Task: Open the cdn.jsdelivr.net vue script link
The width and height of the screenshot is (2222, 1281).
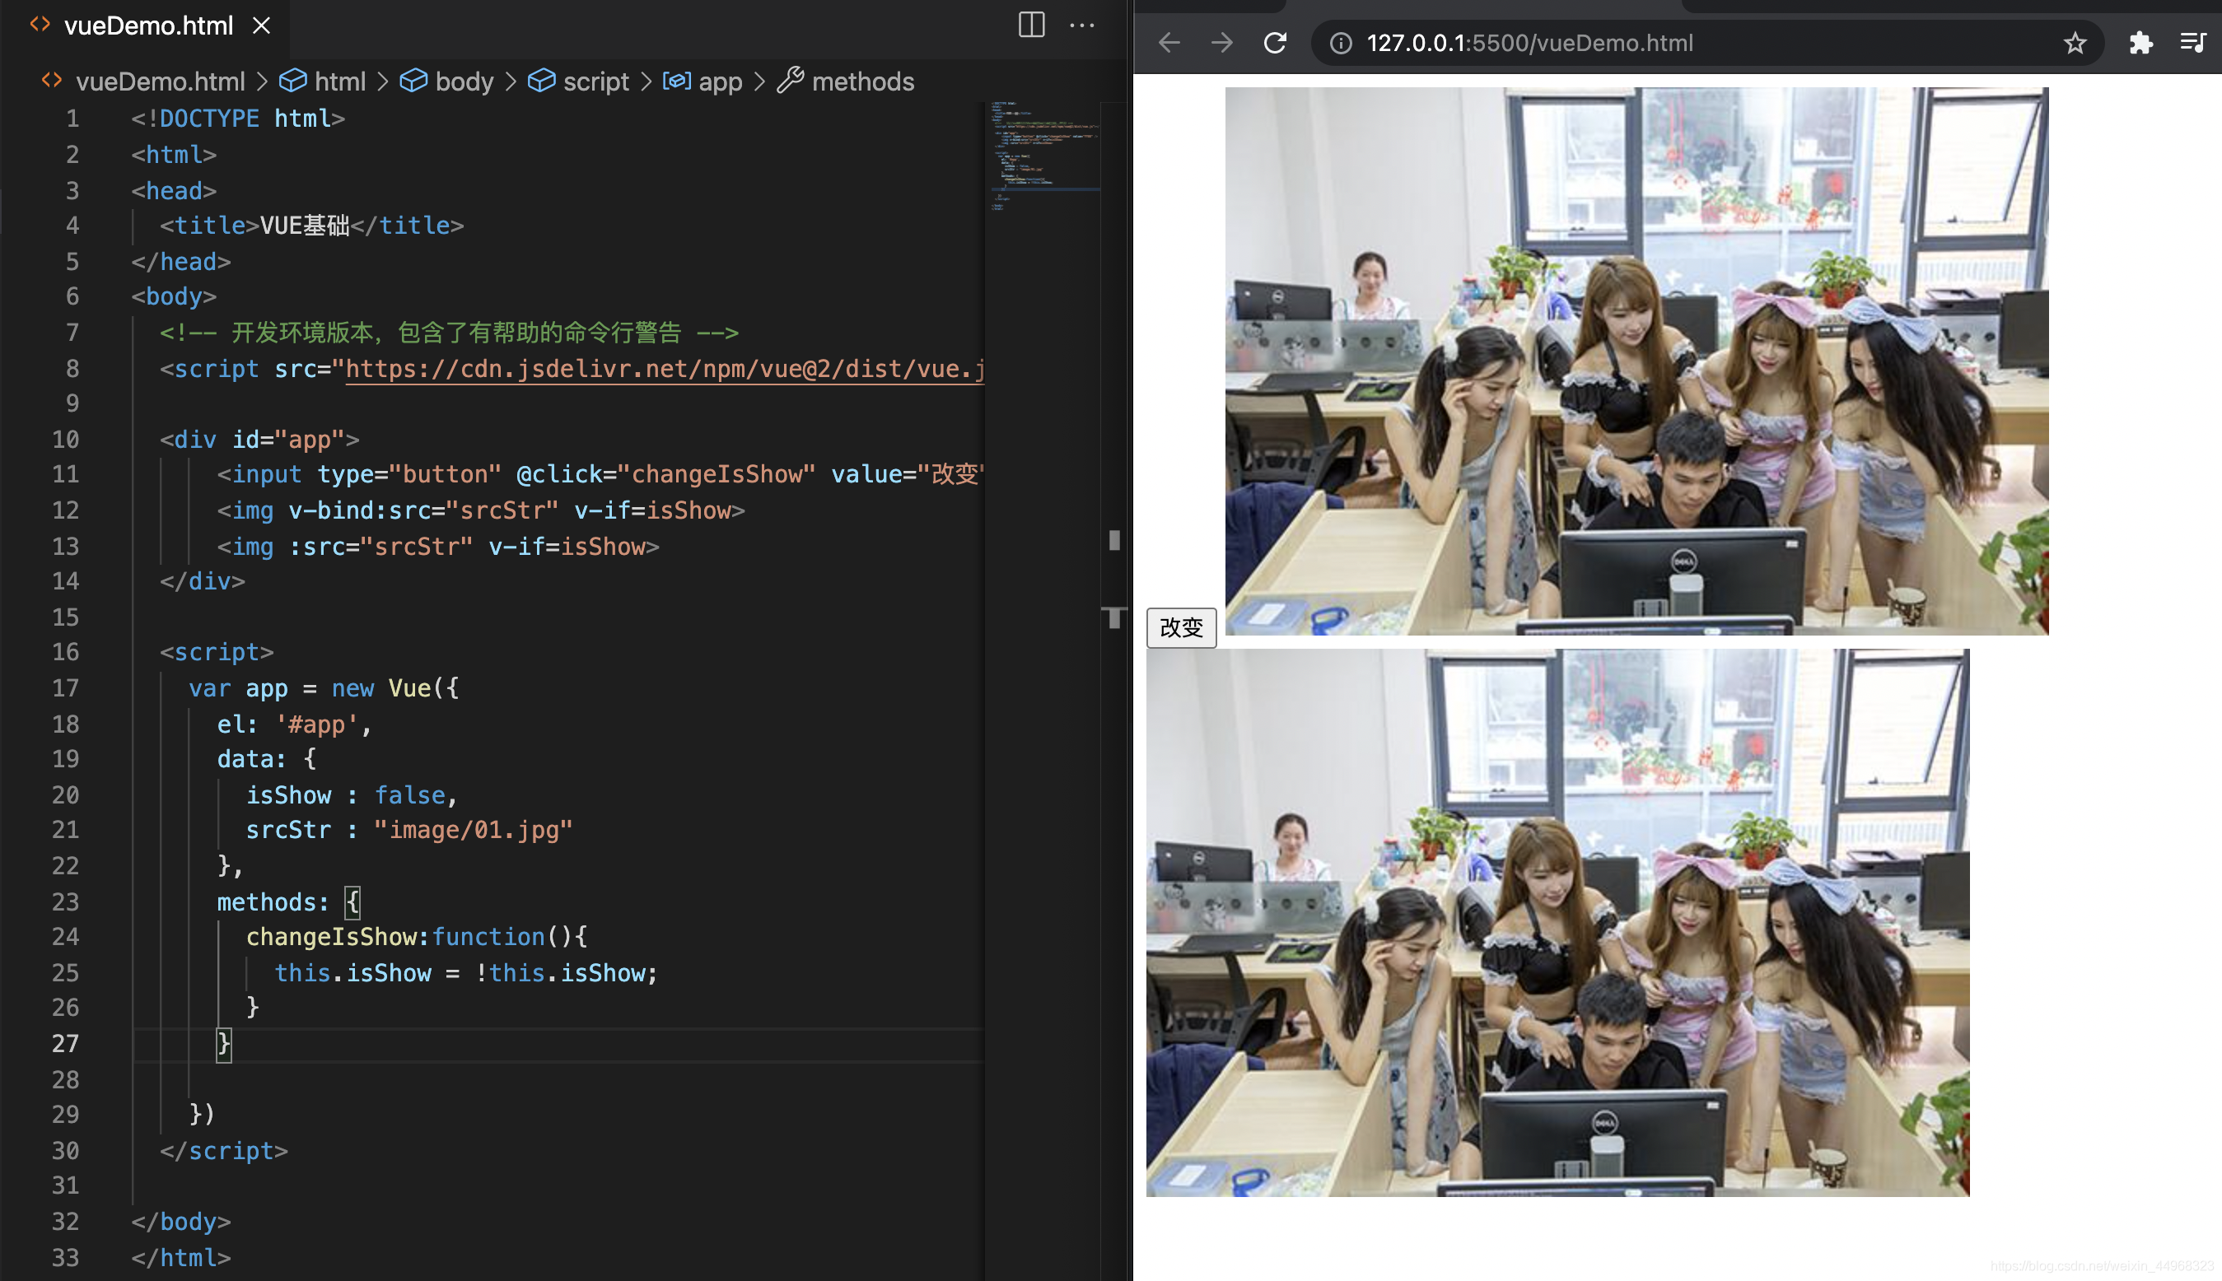Action: pos(665,370)
